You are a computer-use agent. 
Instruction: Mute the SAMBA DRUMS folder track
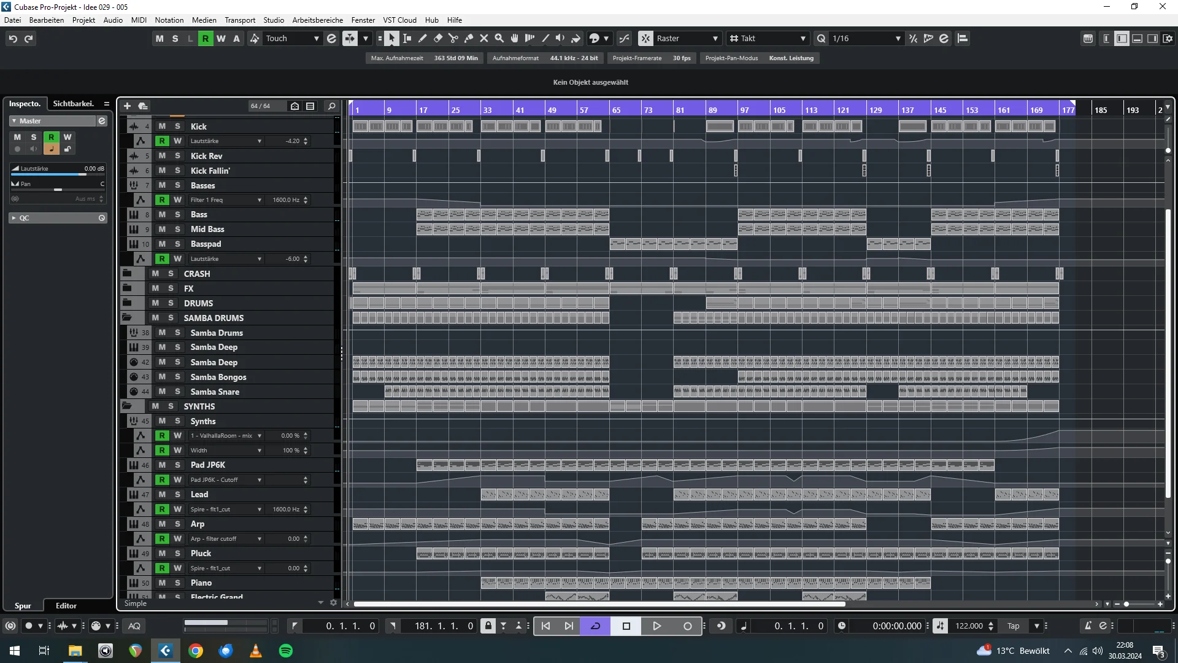[155, 318]
